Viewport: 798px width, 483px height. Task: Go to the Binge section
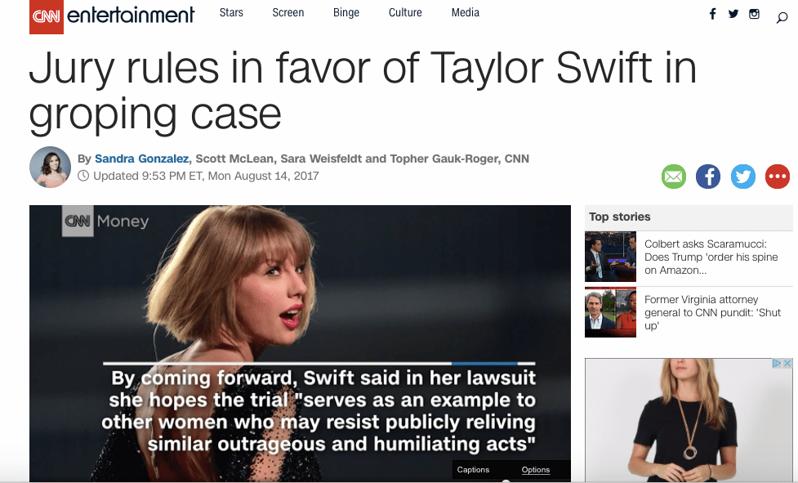346,13
